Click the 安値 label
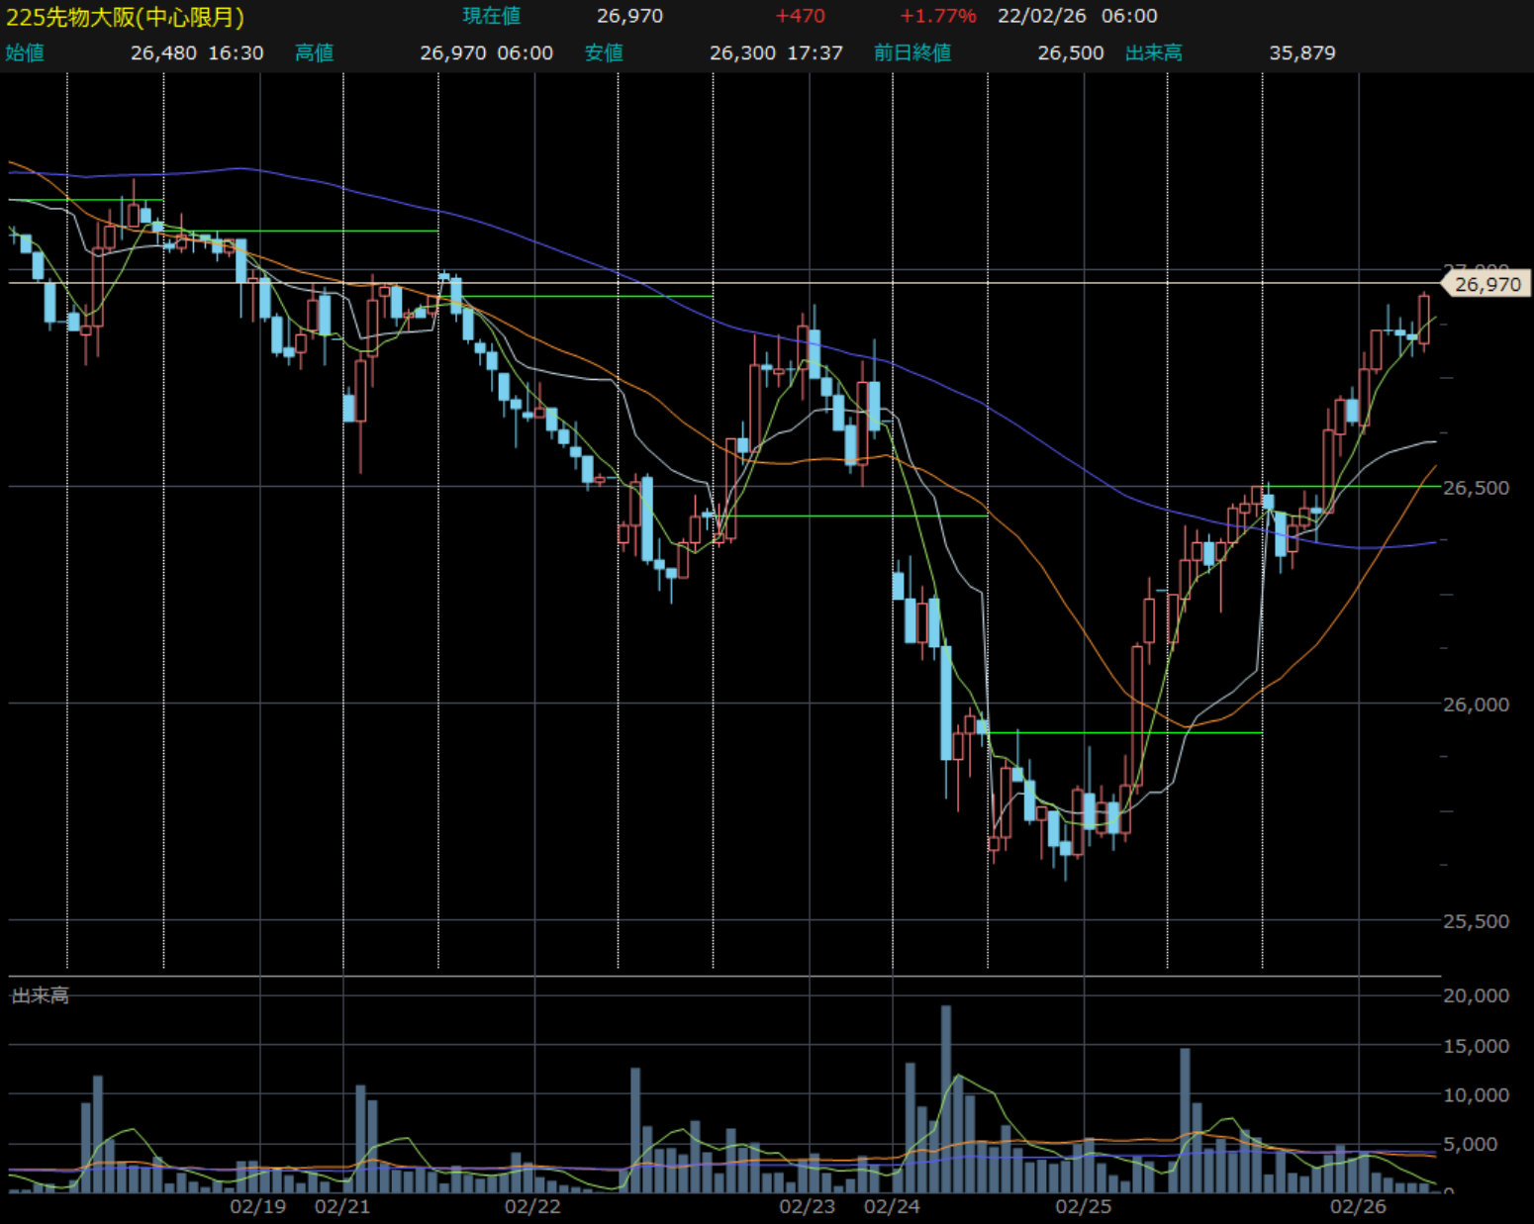The image size is (1534, 1224). [x=604, y=52]
